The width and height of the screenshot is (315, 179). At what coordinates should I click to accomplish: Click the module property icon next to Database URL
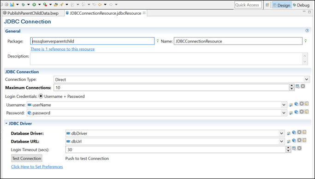coord(294,140)
